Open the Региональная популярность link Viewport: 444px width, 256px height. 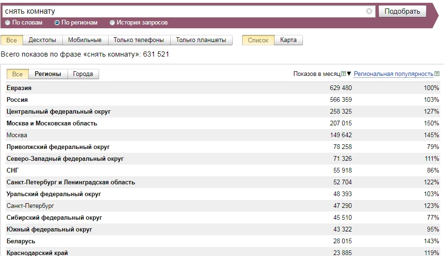tap(394, 74)
